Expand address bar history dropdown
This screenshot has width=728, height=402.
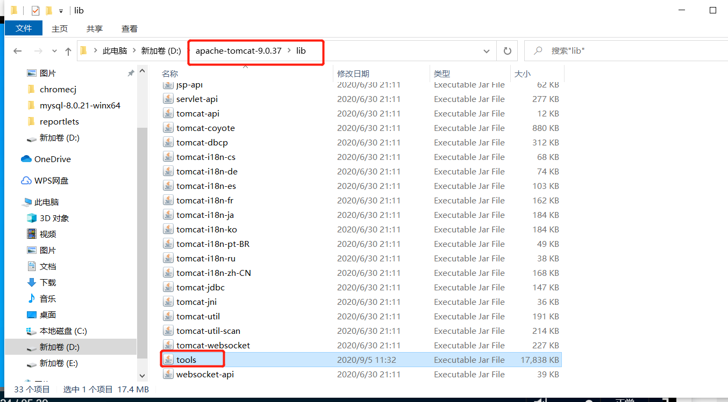click(487, 51)
